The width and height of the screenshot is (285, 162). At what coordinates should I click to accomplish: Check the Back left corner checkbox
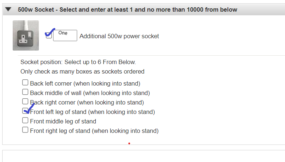[25, 82]
